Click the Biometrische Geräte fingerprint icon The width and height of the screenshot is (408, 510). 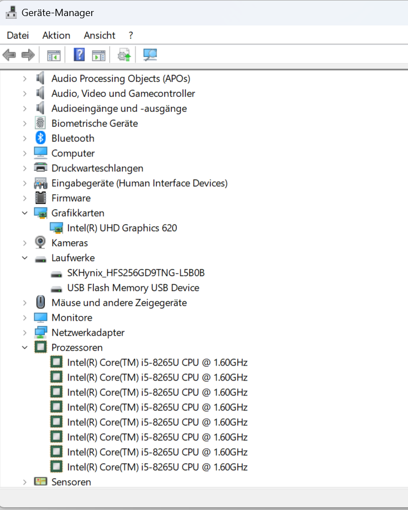(40, 123)
